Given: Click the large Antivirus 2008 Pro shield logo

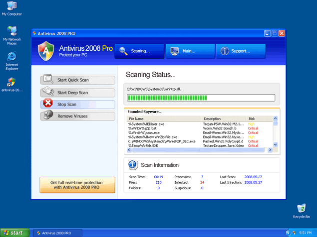Looking at the screenshot, I should click(x=46, y=51).
